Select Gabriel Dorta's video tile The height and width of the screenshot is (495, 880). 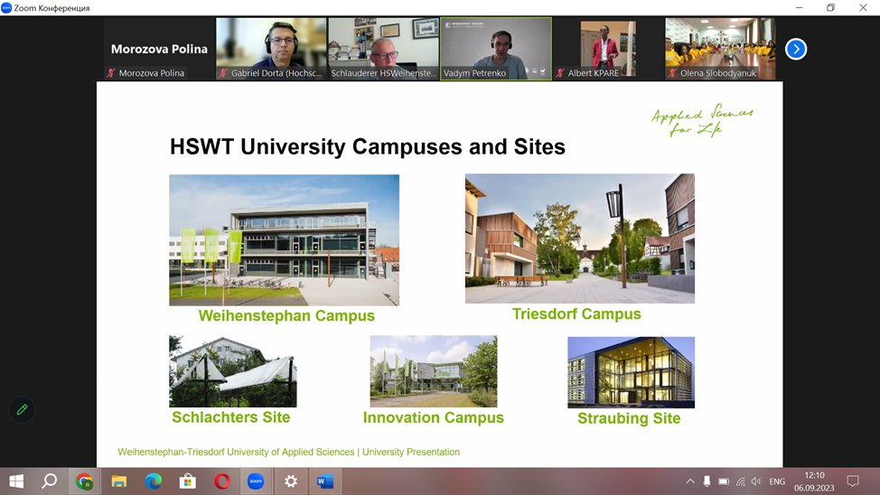pos(271,49)
